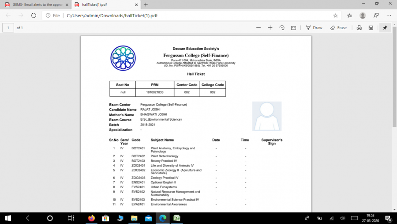Screen dimensions: 397x224
Task: Toggle fit to page width
Action: click(x=293, y=28)
